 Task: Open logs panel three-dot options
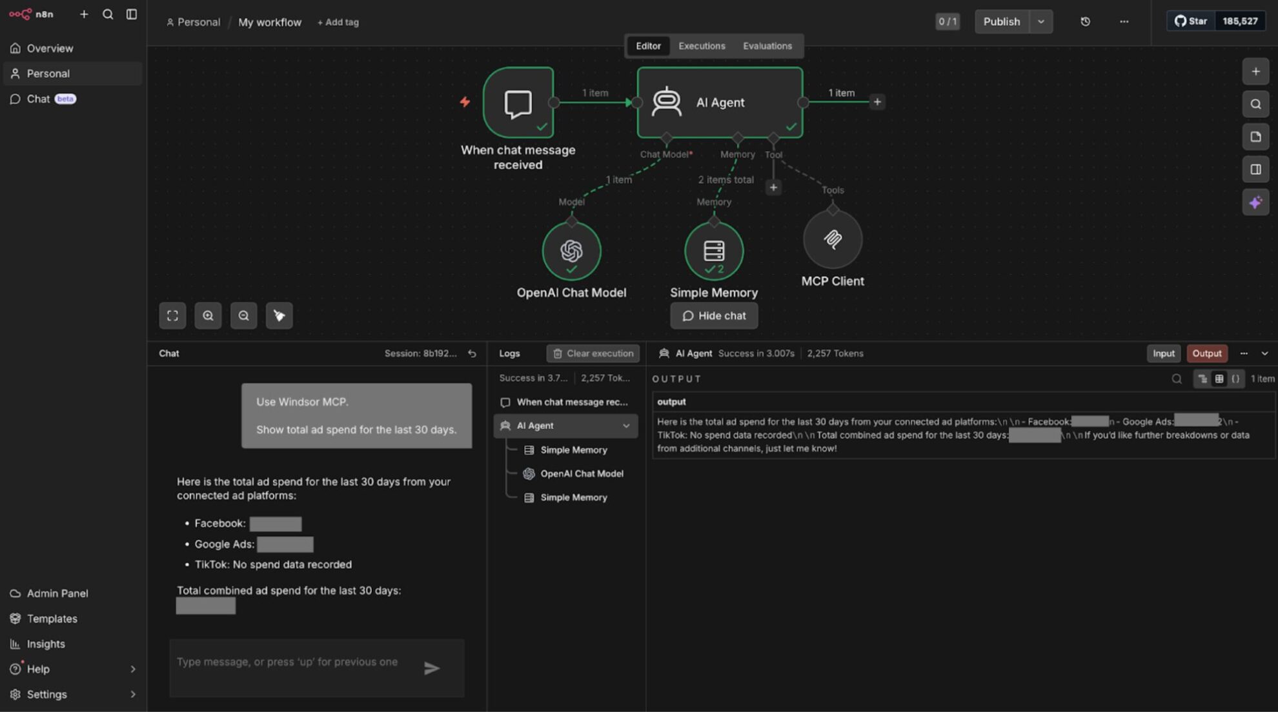point(1244,353)
